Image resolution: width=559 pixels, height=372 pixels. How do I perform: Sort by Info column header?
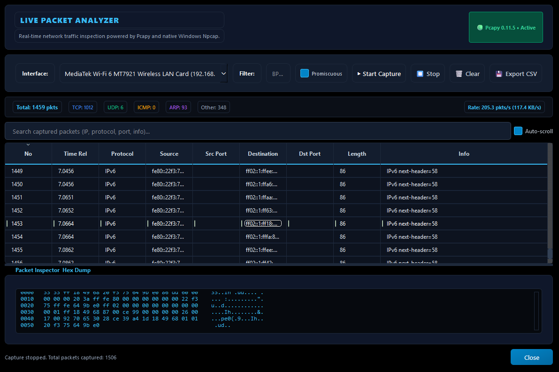(464, 153)
